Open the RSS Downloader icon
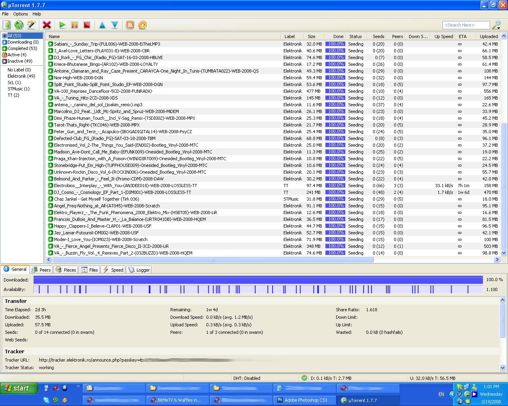Screen dimensions: 508x406 point(130,25)
